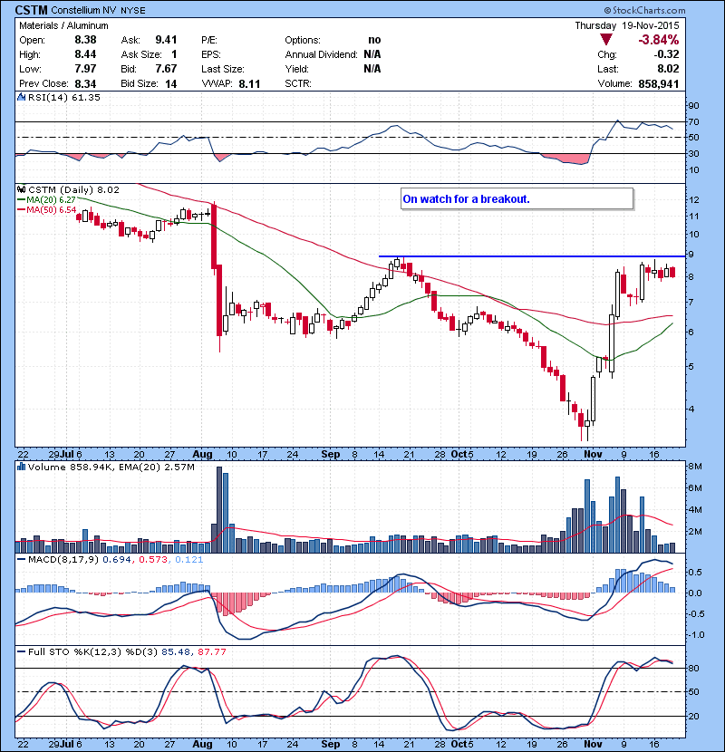Click the -3.84% percent change value
Screen dimensions: 725x752
pyautogui.click(x=658, y=39)
